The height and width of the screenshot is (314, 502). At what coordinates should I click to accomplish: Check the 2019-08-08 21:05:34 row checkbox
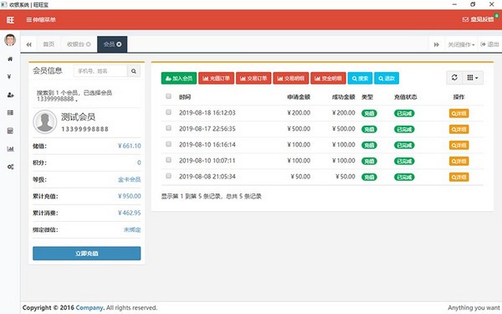click(x=168, y=176)
